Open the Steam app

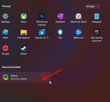coord(24,50)
